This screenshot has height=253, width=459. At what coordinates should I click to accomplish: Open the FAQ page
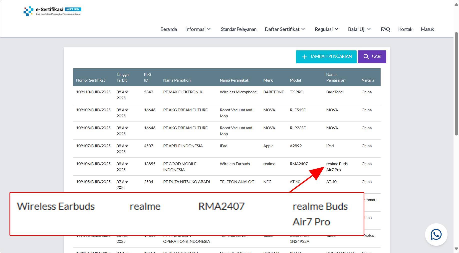(385, 29)
